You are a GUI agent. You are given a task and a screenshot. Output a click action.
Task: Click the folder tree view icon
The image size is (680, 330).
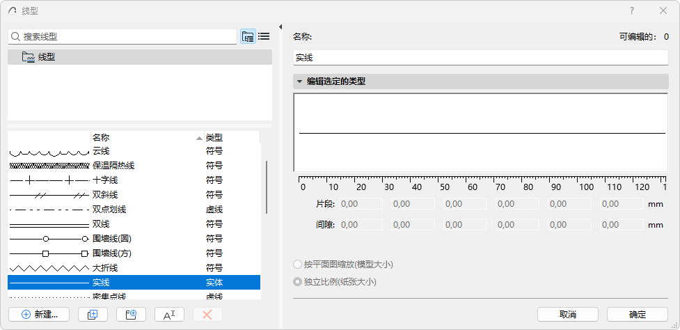point(248,36)
